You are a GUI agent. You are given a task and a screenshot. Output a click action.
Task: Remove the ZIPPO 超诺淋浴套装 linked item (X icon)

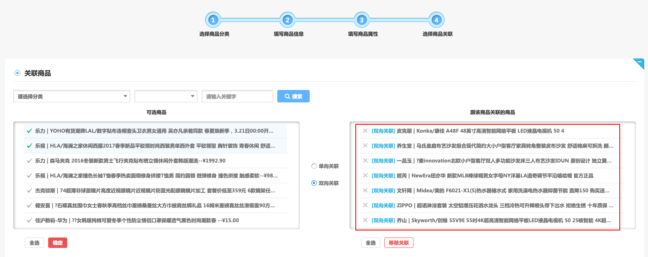[365, 205]
